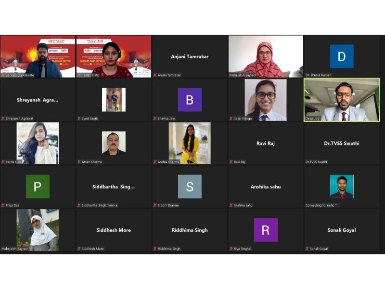
Task: Select Deep Jogi's highlighted speaker video
Action: tap(342, 100)
